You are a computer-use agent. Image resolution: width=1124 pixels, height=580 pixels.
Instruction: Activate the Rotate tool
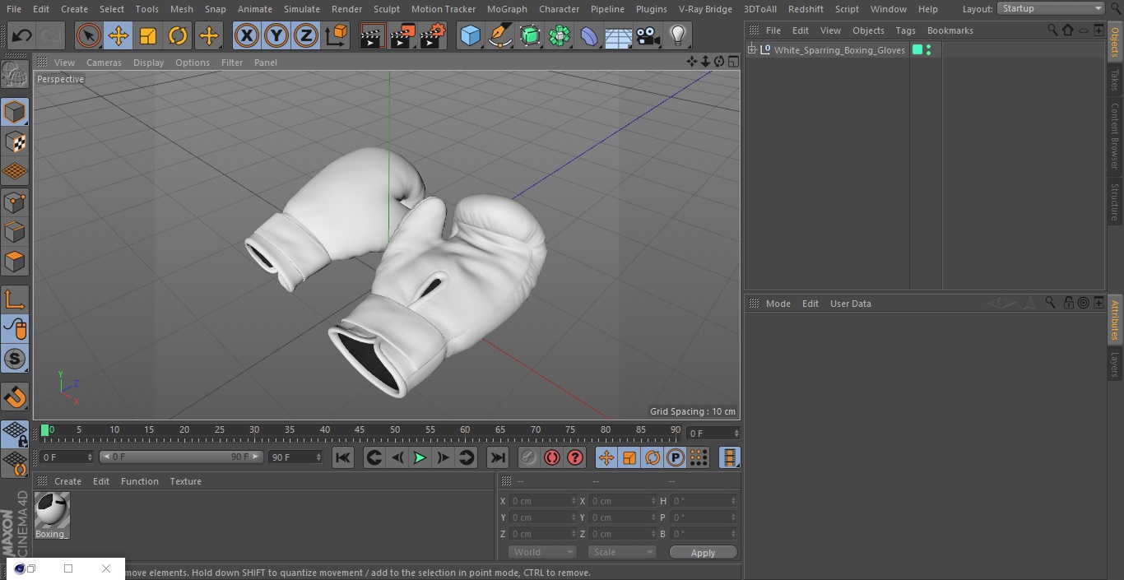pyautogui.click(x=178, y=35)
